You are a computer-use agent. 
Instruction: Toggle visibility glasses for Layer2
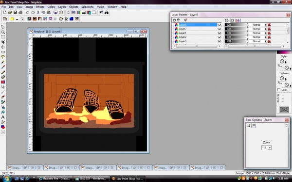tap(219, 37)
